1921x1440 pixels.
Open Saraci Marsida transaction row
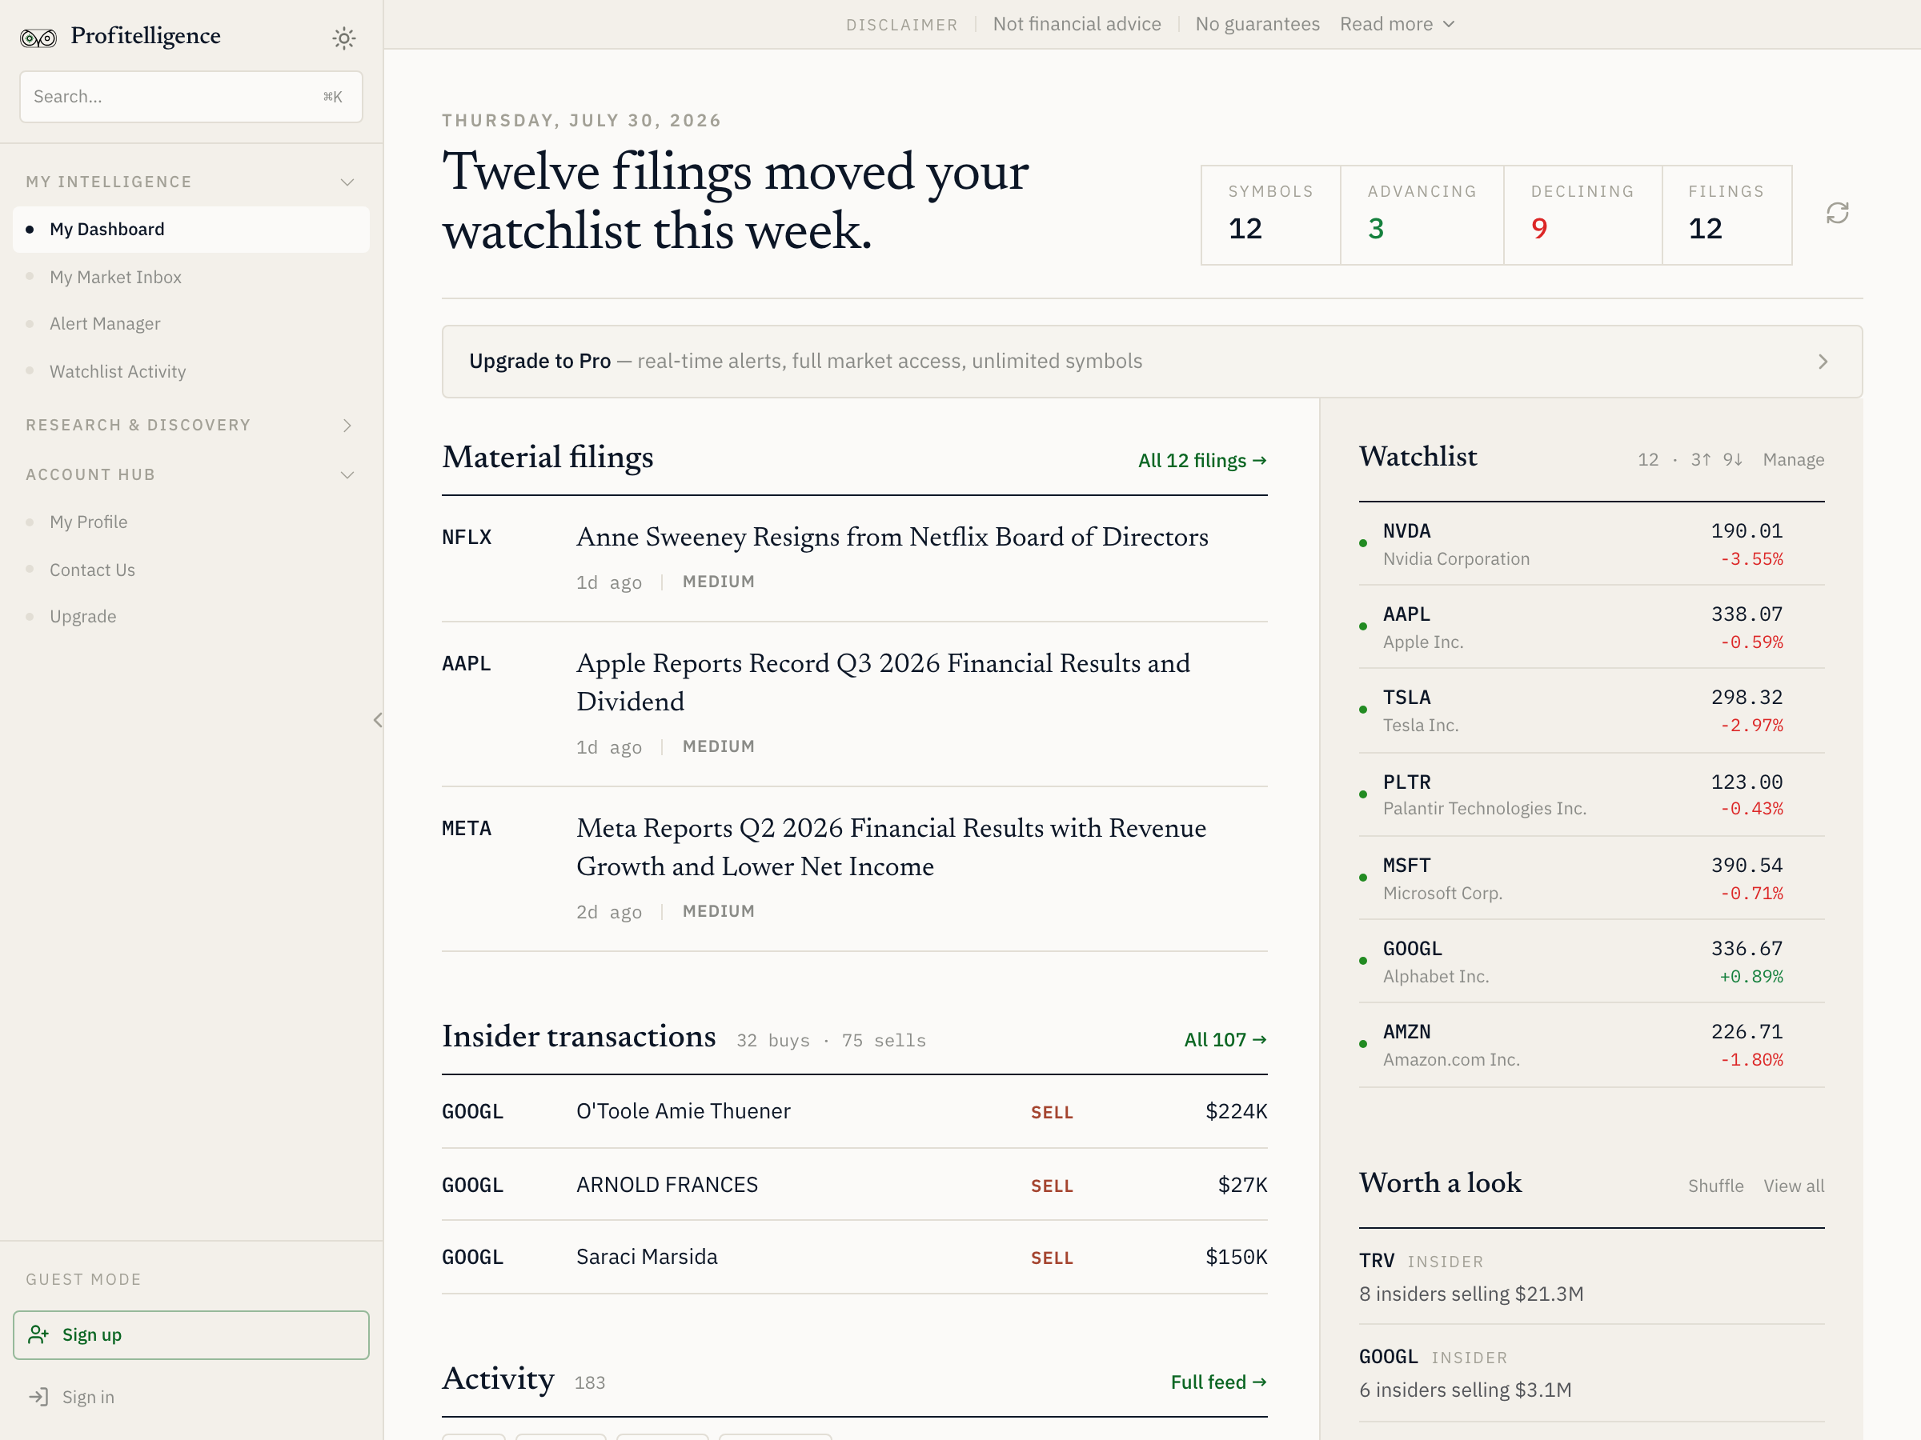coord(855,1257)
